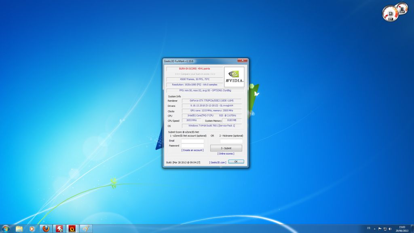Screen dimensions: 414x233
Task: Click the 'FPS: min:50, max:52, avg:50' line
Action: coord(205,90)
